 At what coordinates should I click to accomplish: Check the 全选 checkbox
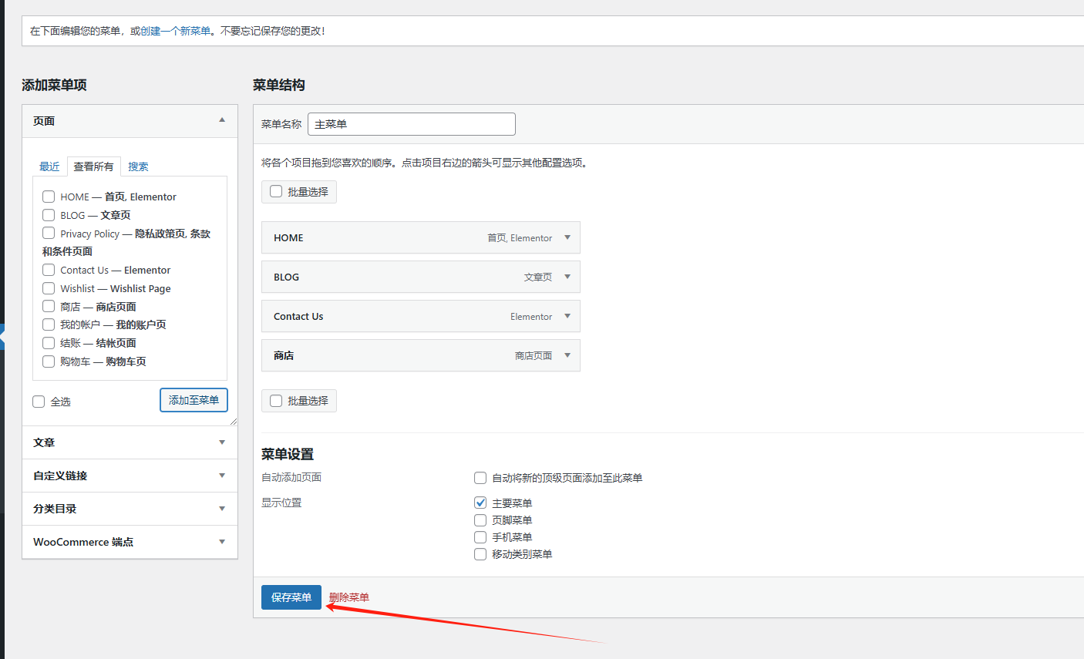[39, 401]
